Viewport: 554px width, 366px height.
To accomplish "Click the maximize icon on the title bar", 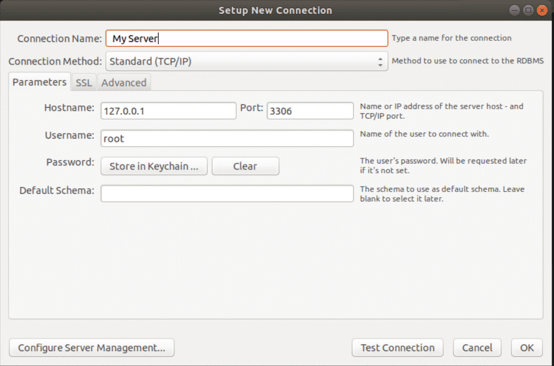I will coord(528,9).
